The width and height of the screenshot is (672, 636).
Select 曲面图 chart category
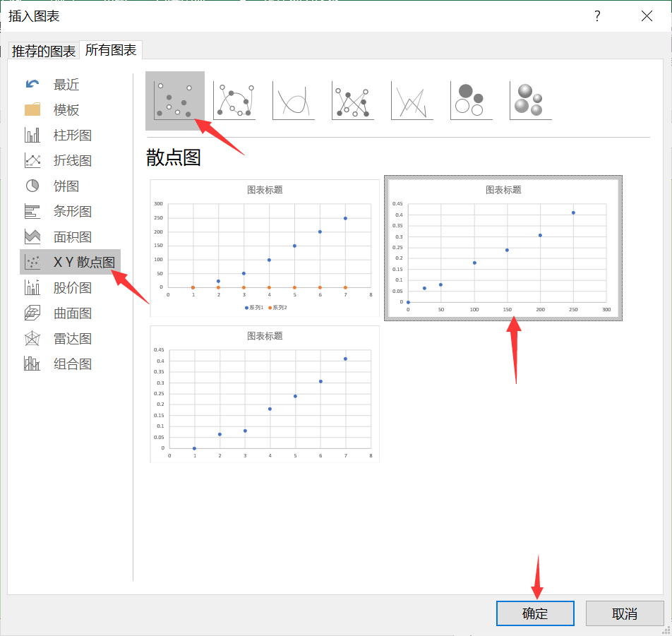(70, 313)
